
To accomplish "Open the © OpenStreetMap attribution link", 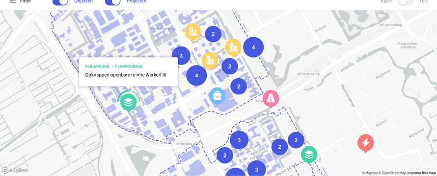I will [x=392, y=173].
